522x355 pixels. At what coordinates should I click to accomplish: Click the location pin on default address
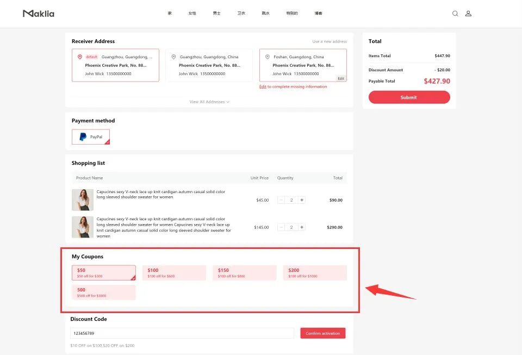click(x=80, y=57)
